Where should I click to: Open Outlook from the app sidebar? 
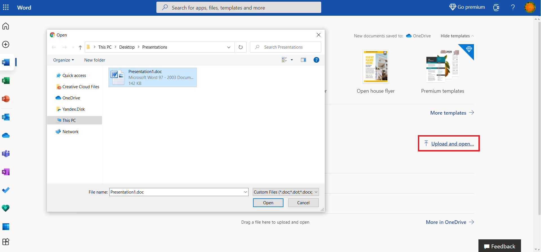click(x=6, y=117)
